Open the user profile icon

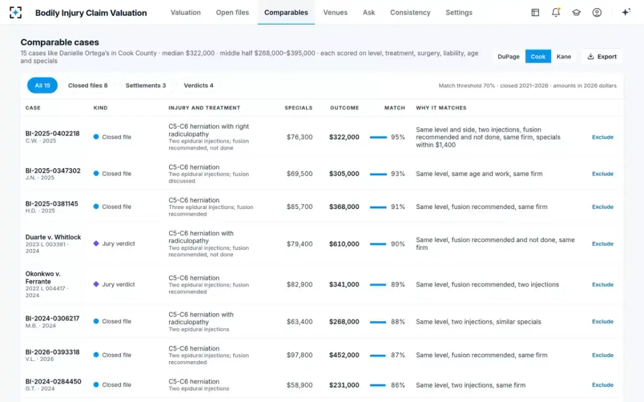597,12
